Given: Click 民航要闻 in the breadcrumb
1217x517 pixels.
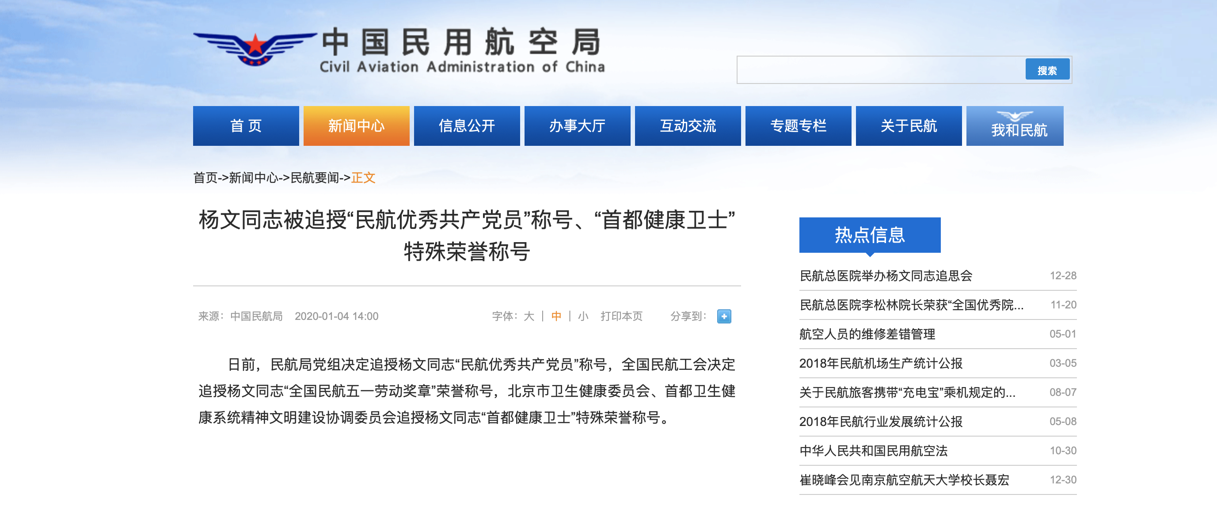Looking at the screenshot, I should click(x=315, y=178).
